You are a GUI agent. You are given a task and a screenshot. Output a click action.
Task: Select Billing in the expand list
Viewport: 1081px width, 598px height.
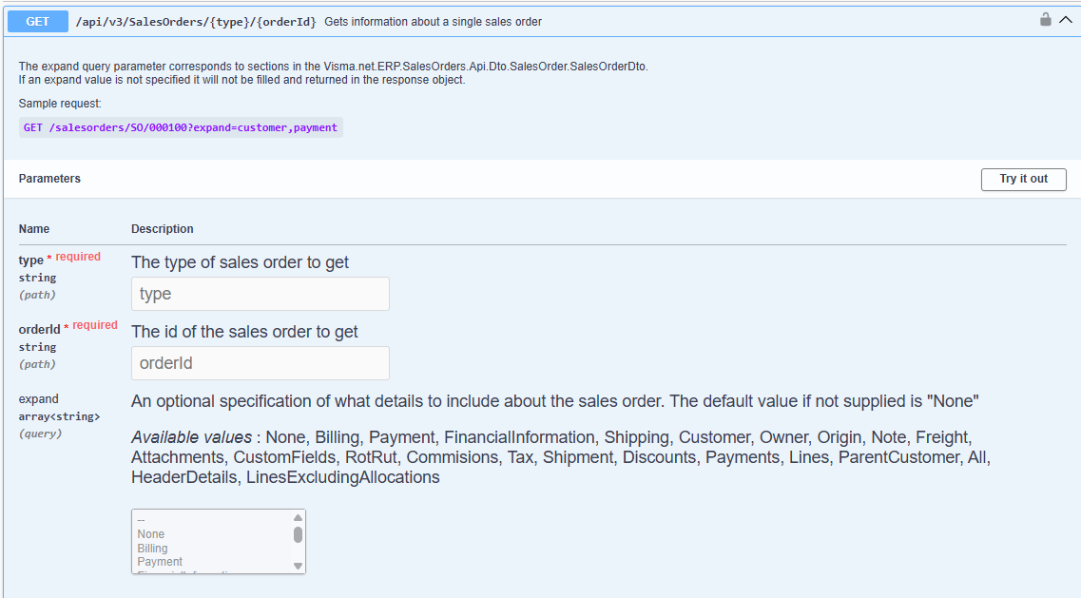tap(152, 549)
